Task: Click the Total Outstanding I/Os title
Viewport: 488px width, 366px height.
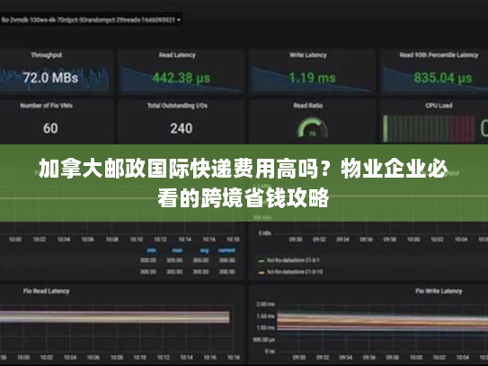Action: coord(177,106)
